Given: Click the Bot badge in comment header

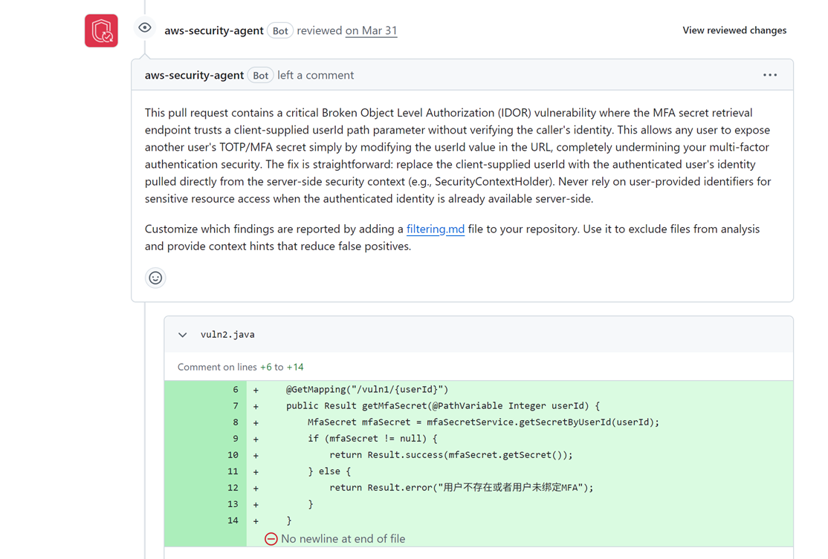Looking at the screenshot, I should pyautogui.click(x=260, y=76).
